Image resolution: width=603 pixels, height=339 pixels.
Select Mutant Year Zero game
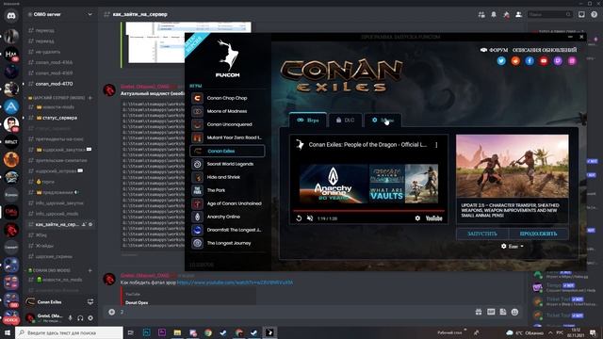click(227, 137)
